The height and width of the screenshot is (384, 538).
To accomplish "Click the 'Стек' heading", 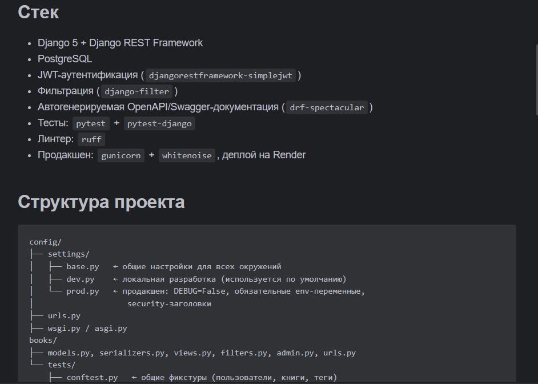I will click(38, 12).
